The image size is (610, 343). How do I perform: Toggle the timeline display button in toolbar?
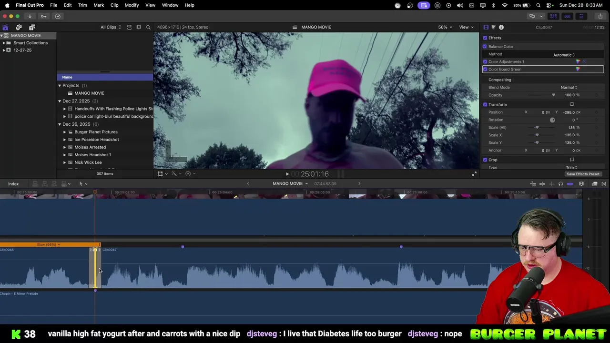(567, 16)
